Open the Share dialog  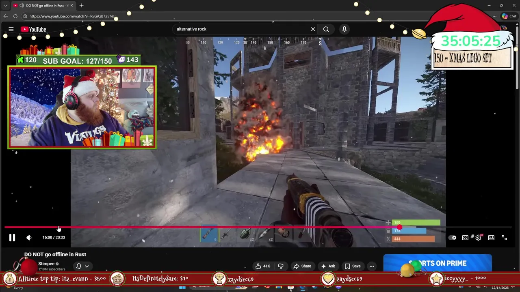pos(302,266)
